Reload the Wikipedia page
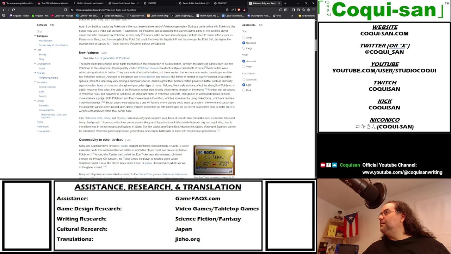Screen dimensions: 451x254 pos(13,10)
